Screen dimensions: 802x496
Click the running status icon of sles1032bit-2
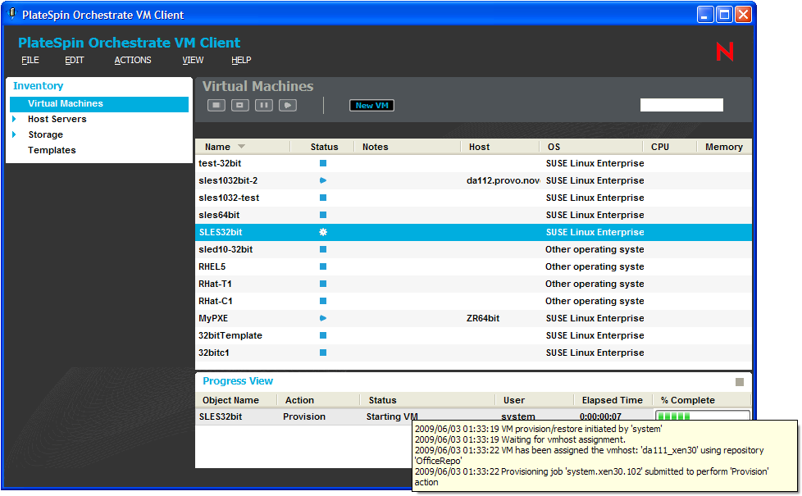(x=323, y=180)
